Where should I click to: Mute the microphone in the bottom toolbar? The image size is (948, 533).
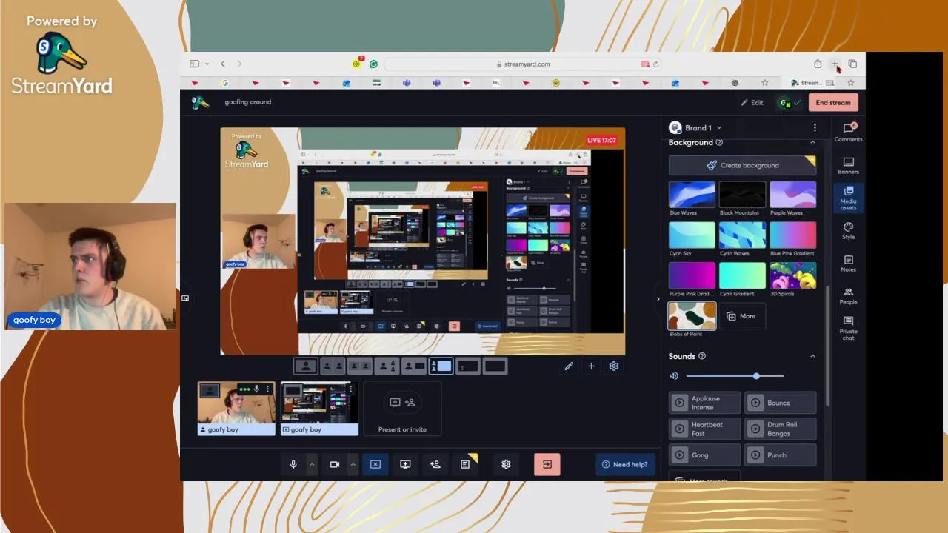click(x=293, y=464)
